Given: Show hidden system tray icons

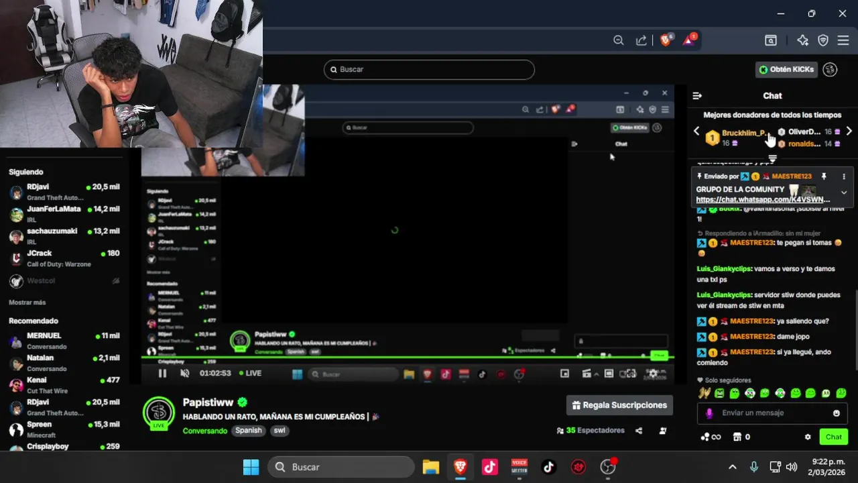Looking at the screenshot, I should (733, 467).
